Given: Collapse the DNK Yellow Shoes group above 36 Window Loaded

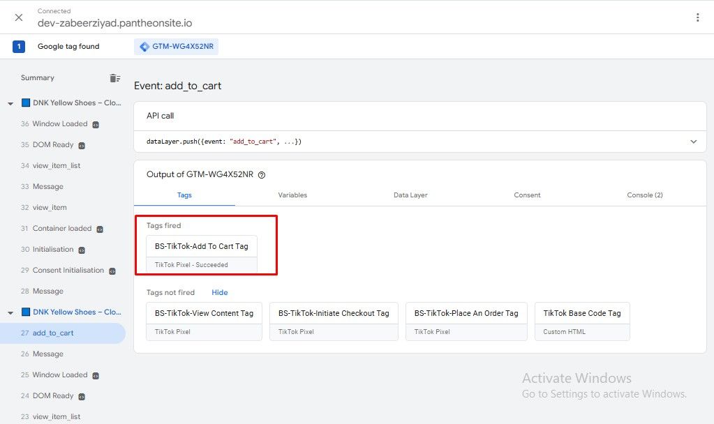Looking at the screenshot, I should [10, 104].
